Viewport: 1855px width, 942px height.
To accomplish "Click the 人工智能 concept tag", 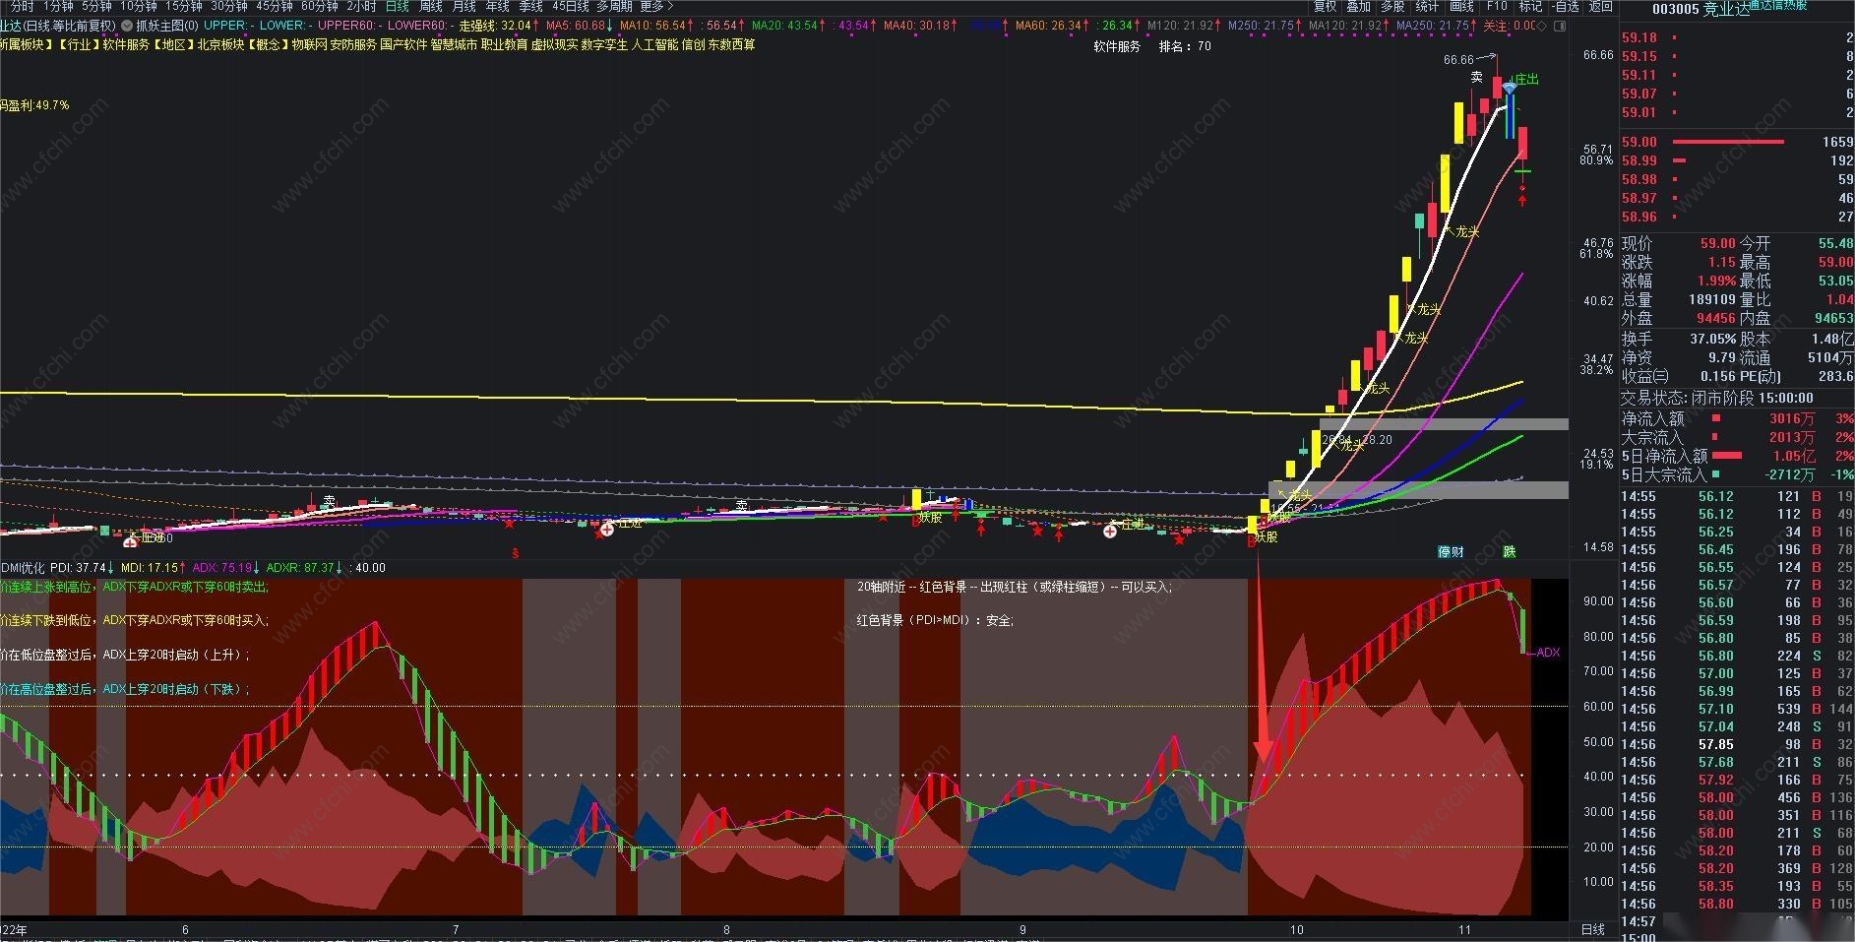I will pyautogui.click(x=654, y=44).
